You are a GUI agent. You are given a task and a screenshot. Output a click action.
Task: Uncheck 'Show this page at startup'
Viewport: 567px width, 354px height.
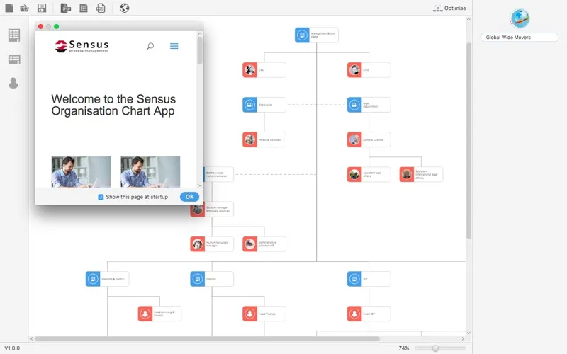(x=101, y=197)
